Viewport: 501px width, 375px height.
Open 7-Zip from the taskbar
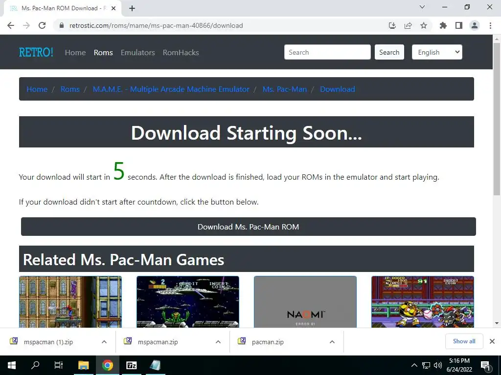[x=131, y=365]
